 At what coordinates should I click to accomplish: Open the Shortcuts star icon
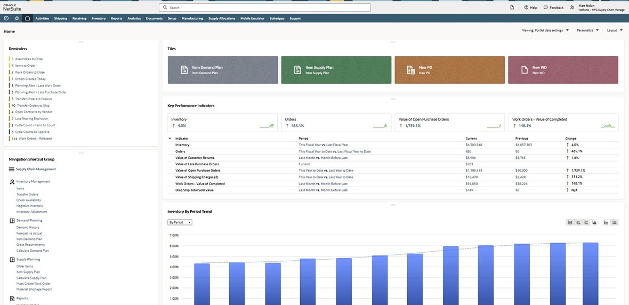(17, 18)
